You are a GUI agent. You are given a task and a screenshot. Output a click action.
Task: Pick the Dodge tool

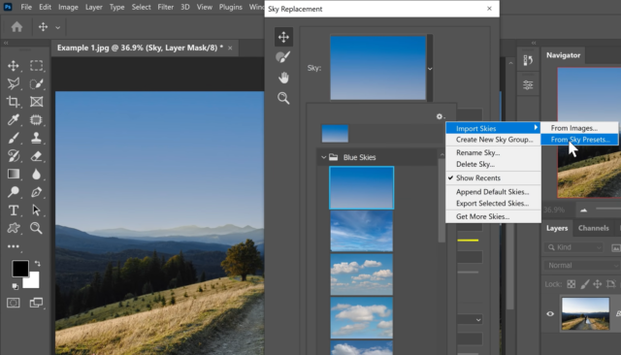(x=13, y=192)
